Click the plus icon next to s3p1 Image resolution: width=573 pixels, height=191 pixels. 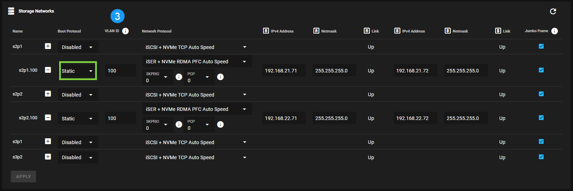[x=48, y=141]
